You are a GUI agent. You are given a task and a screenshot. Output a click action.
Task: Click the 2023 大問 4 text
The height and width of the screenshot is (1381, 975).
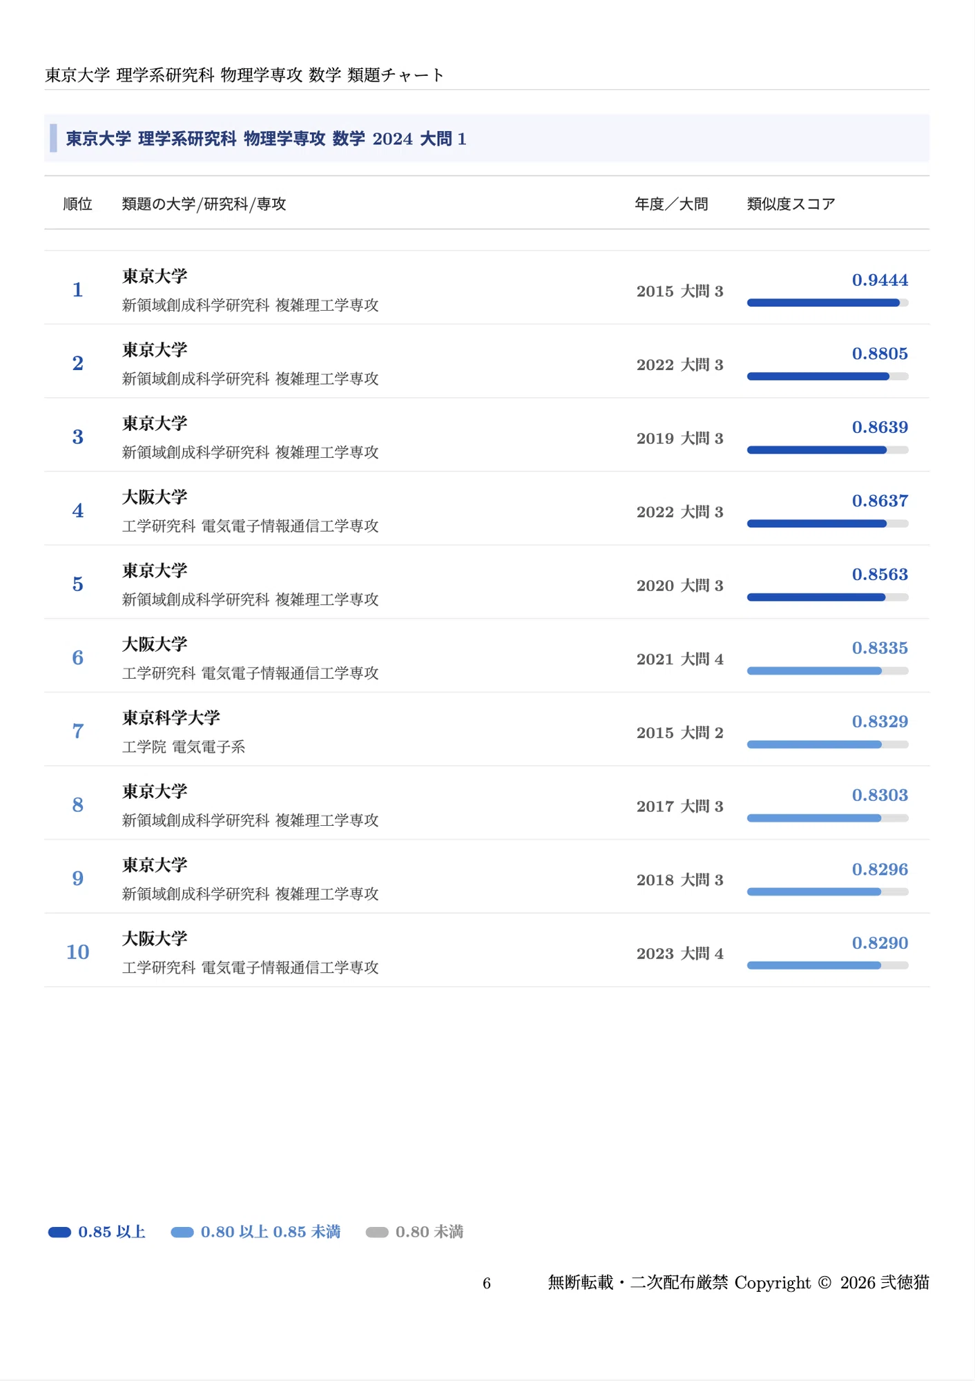pyautogui.click(x=679, y=954)
